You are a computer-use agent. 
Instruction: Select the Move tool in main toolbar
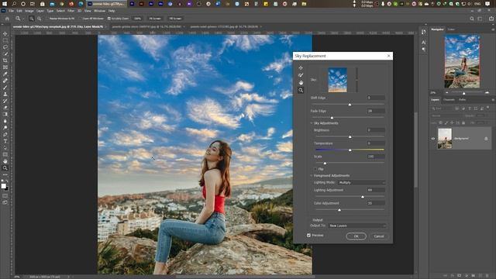click(5, 34)
